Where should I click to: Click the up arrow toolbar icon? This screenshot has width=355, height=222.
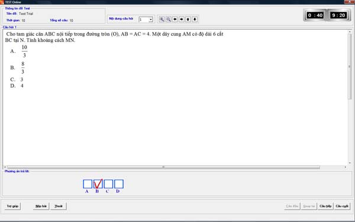pos(188,20)
